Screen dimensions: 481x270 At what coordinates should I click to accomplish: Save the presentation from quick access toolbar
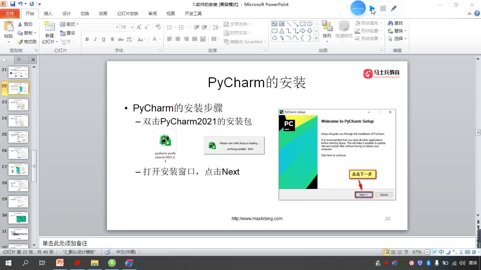tap(13, 4)
